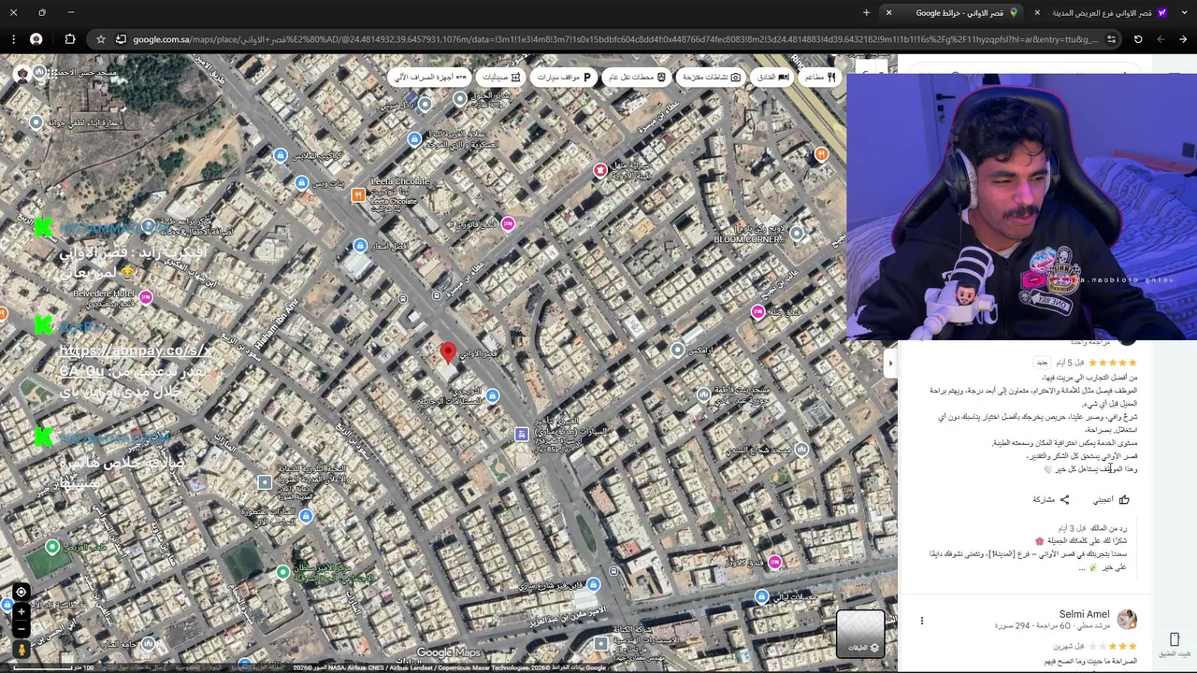
Task: Zoom out the map with minus button
Action: [x=21, y=628]
